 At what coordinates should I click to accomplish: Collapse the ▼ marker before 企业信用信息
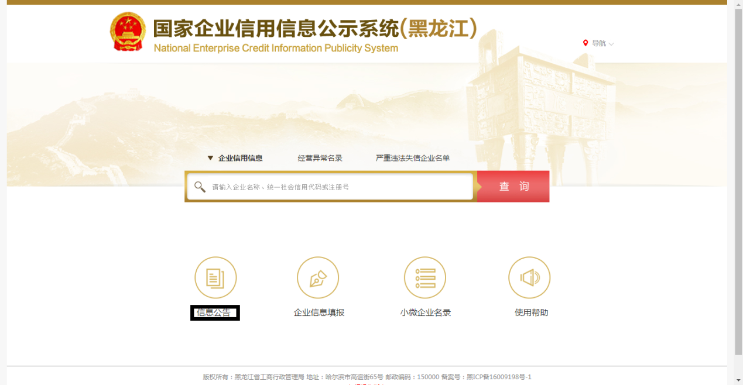point(211,157)
